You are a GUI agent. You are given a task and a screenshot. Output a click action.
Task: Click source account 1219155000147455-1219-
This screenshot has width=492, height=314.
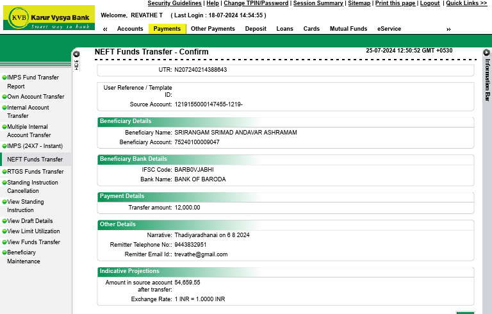(x=208, y=104)
